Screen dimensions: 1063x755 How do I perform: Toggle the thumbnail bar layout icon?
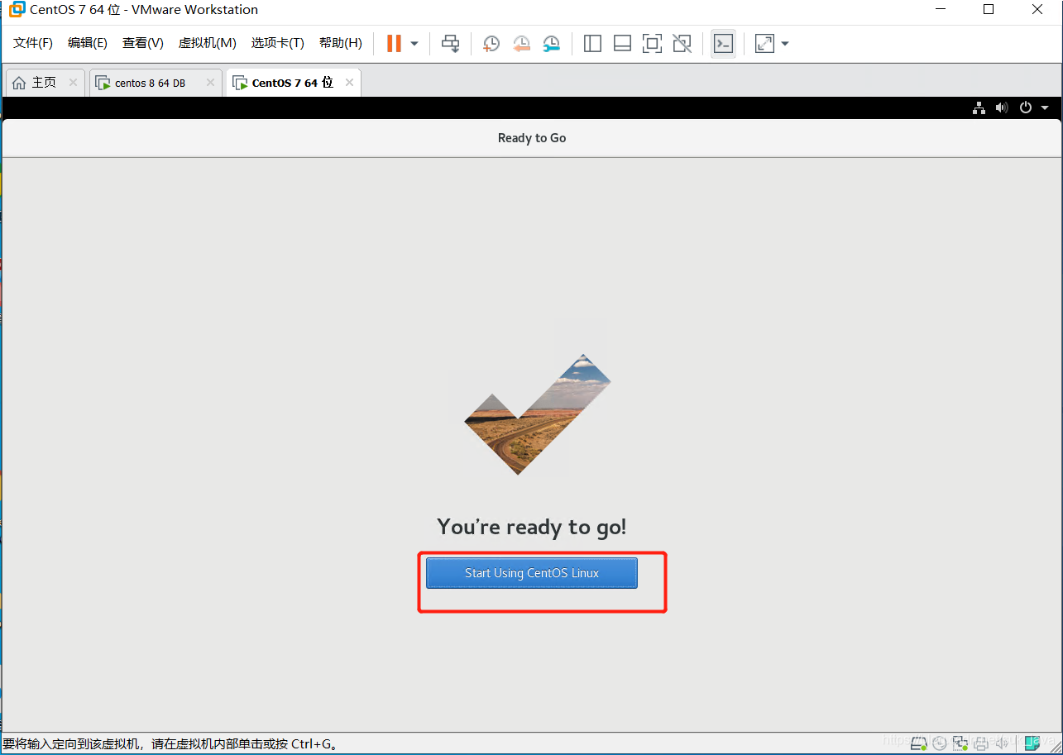coord(622,44)
